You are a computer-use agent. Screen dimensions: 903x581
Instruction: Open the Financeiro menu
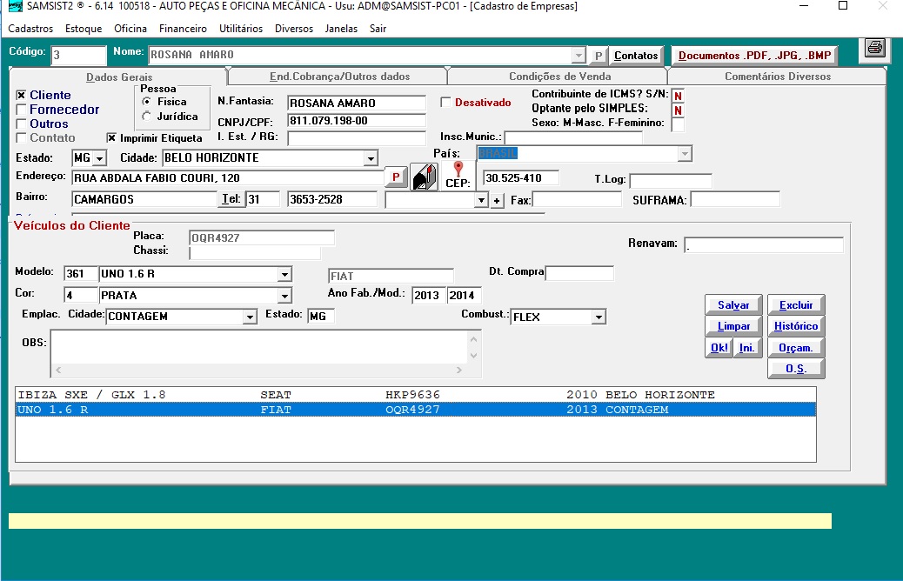coord(184,28)
